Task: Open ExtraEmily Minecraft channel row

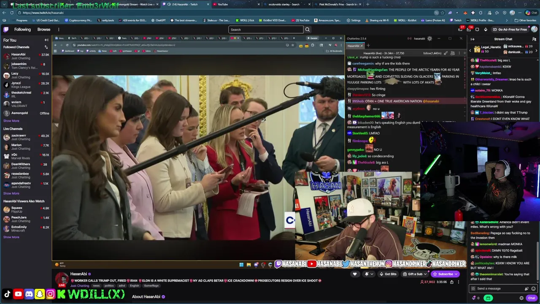Action: tap(26, 229)
